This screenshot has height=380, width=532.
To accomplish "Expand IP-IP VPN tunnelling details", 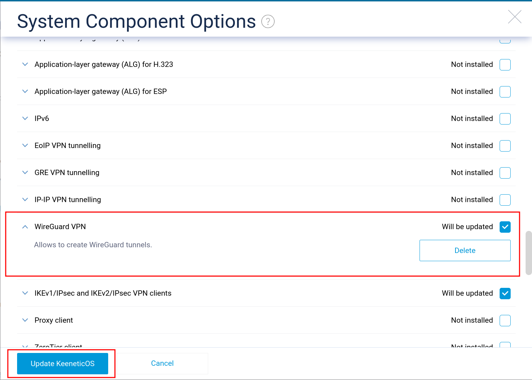I will click(x=25, y=200).
